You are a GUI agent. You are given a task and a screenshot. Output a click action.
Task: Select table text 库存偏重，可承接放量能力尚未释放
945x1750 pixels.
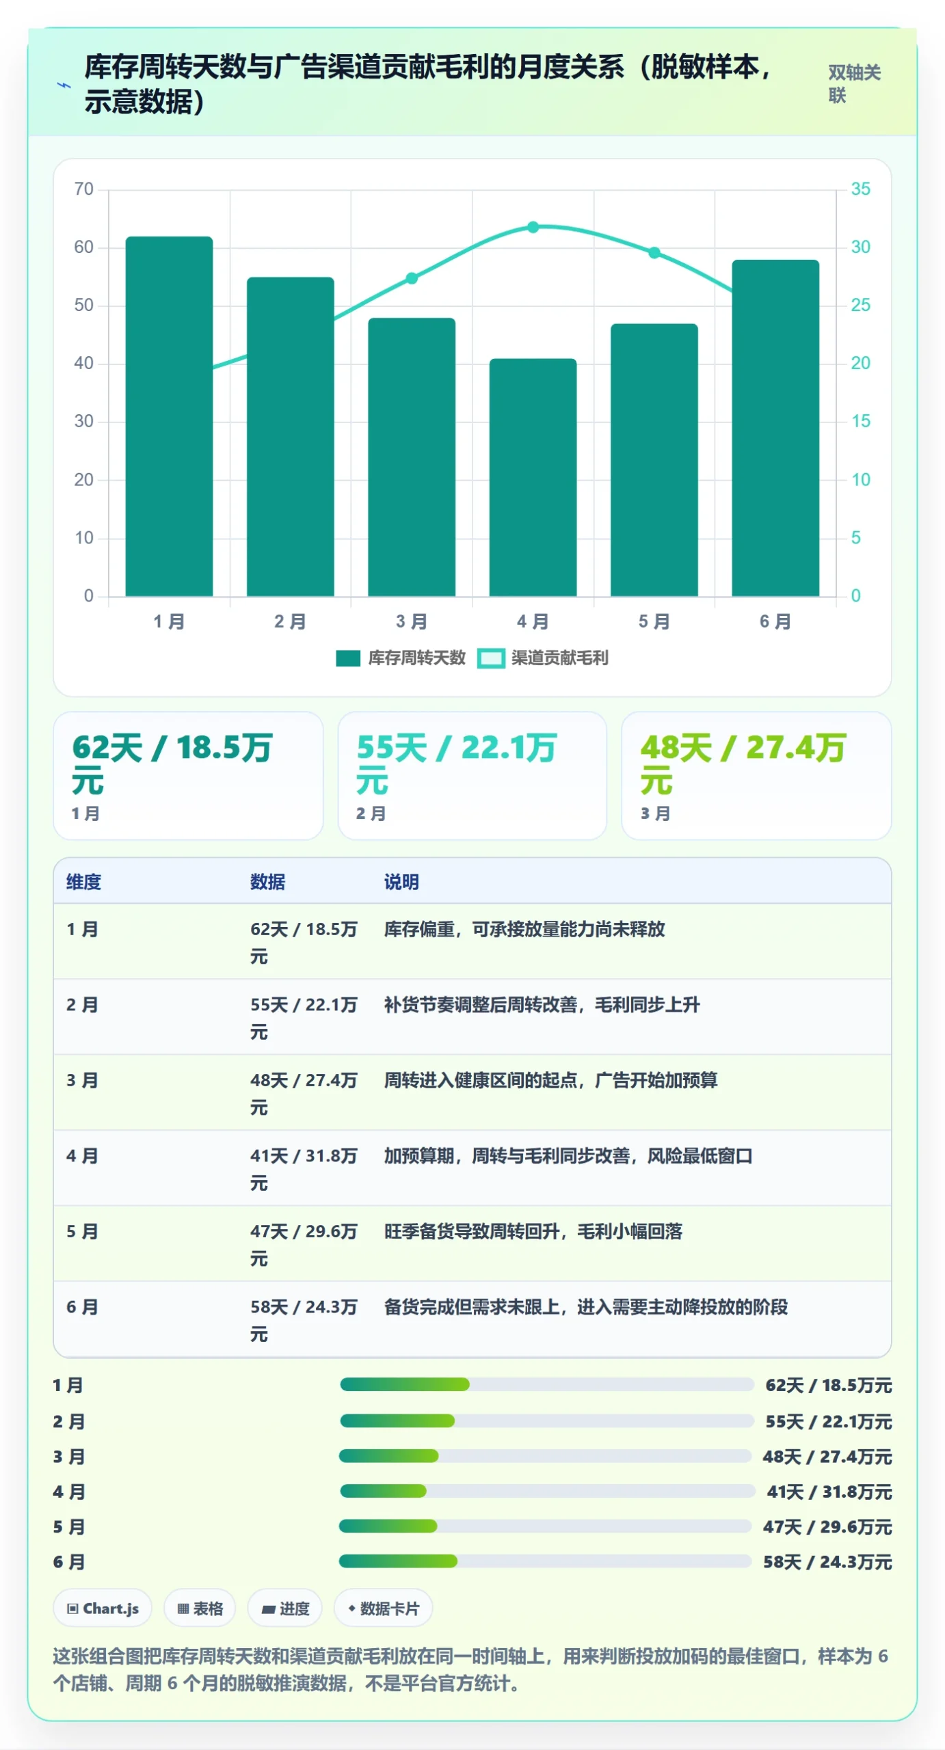coord(524,929)
